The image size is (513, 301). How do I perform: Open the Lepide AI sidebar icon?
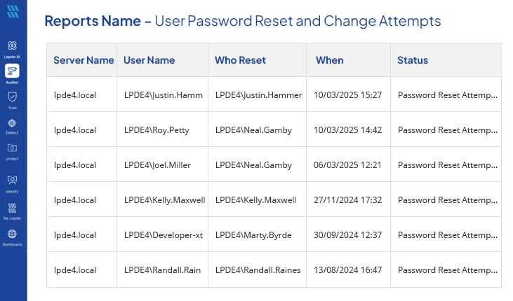tap(12, 45)
